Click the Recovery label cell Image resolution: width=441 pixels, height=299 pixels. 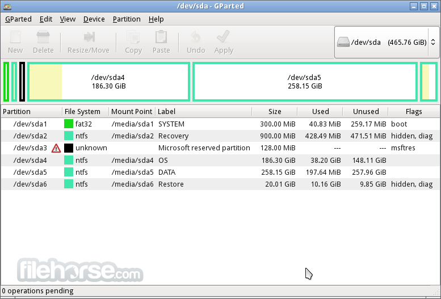pyautogui.click(x=173, y=136)
